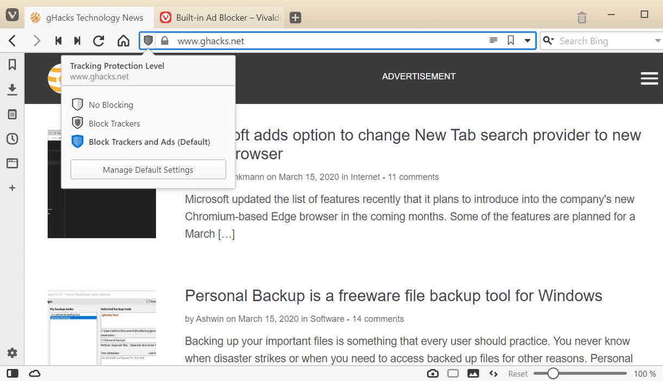The height and width of the screenshot is (381, 663).
Task: Expand the search engine dropdown arrow
Action: (x=657, y=41)
